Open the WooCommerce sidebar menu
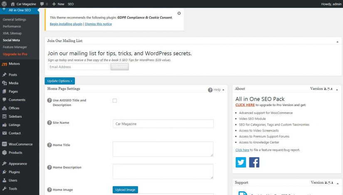This screenshot has height=195, width=343. pos(20,144)
